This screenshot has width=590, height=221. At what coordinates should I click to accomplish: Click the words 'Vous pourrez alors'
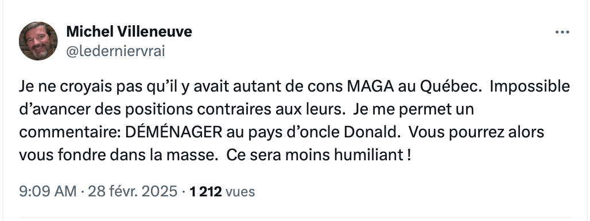pos(476,132)
